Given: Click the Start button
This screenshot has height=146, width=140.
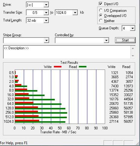Looking at the screenshot, I should point(125,40).
